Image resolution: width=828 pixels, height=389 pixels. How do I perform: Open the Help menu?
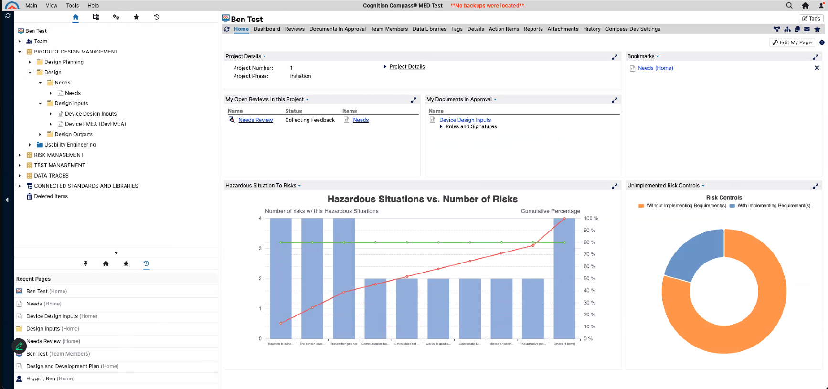pyautogui.click(x=93, y=6)
